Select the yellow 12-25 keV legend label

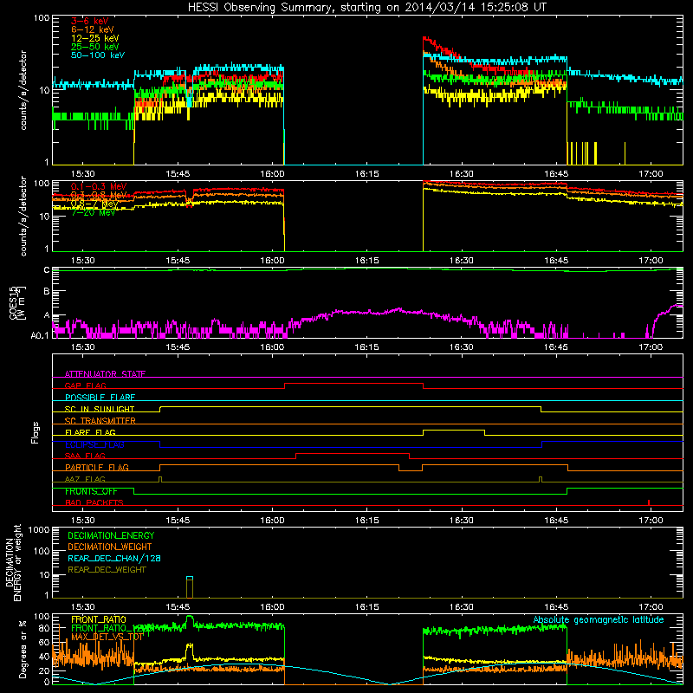point(95,38)
